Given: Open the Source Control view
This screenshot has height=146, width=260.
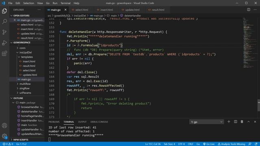Looking at the screenshot, I should tap(4, 32).
